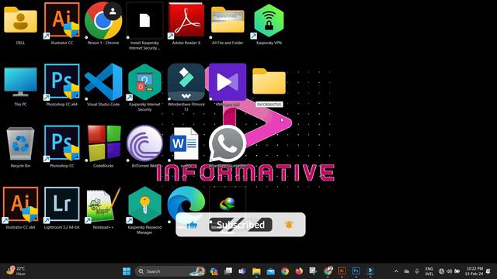Launch the KMPlayer desktop icon
497x279 pixels.
228,82
